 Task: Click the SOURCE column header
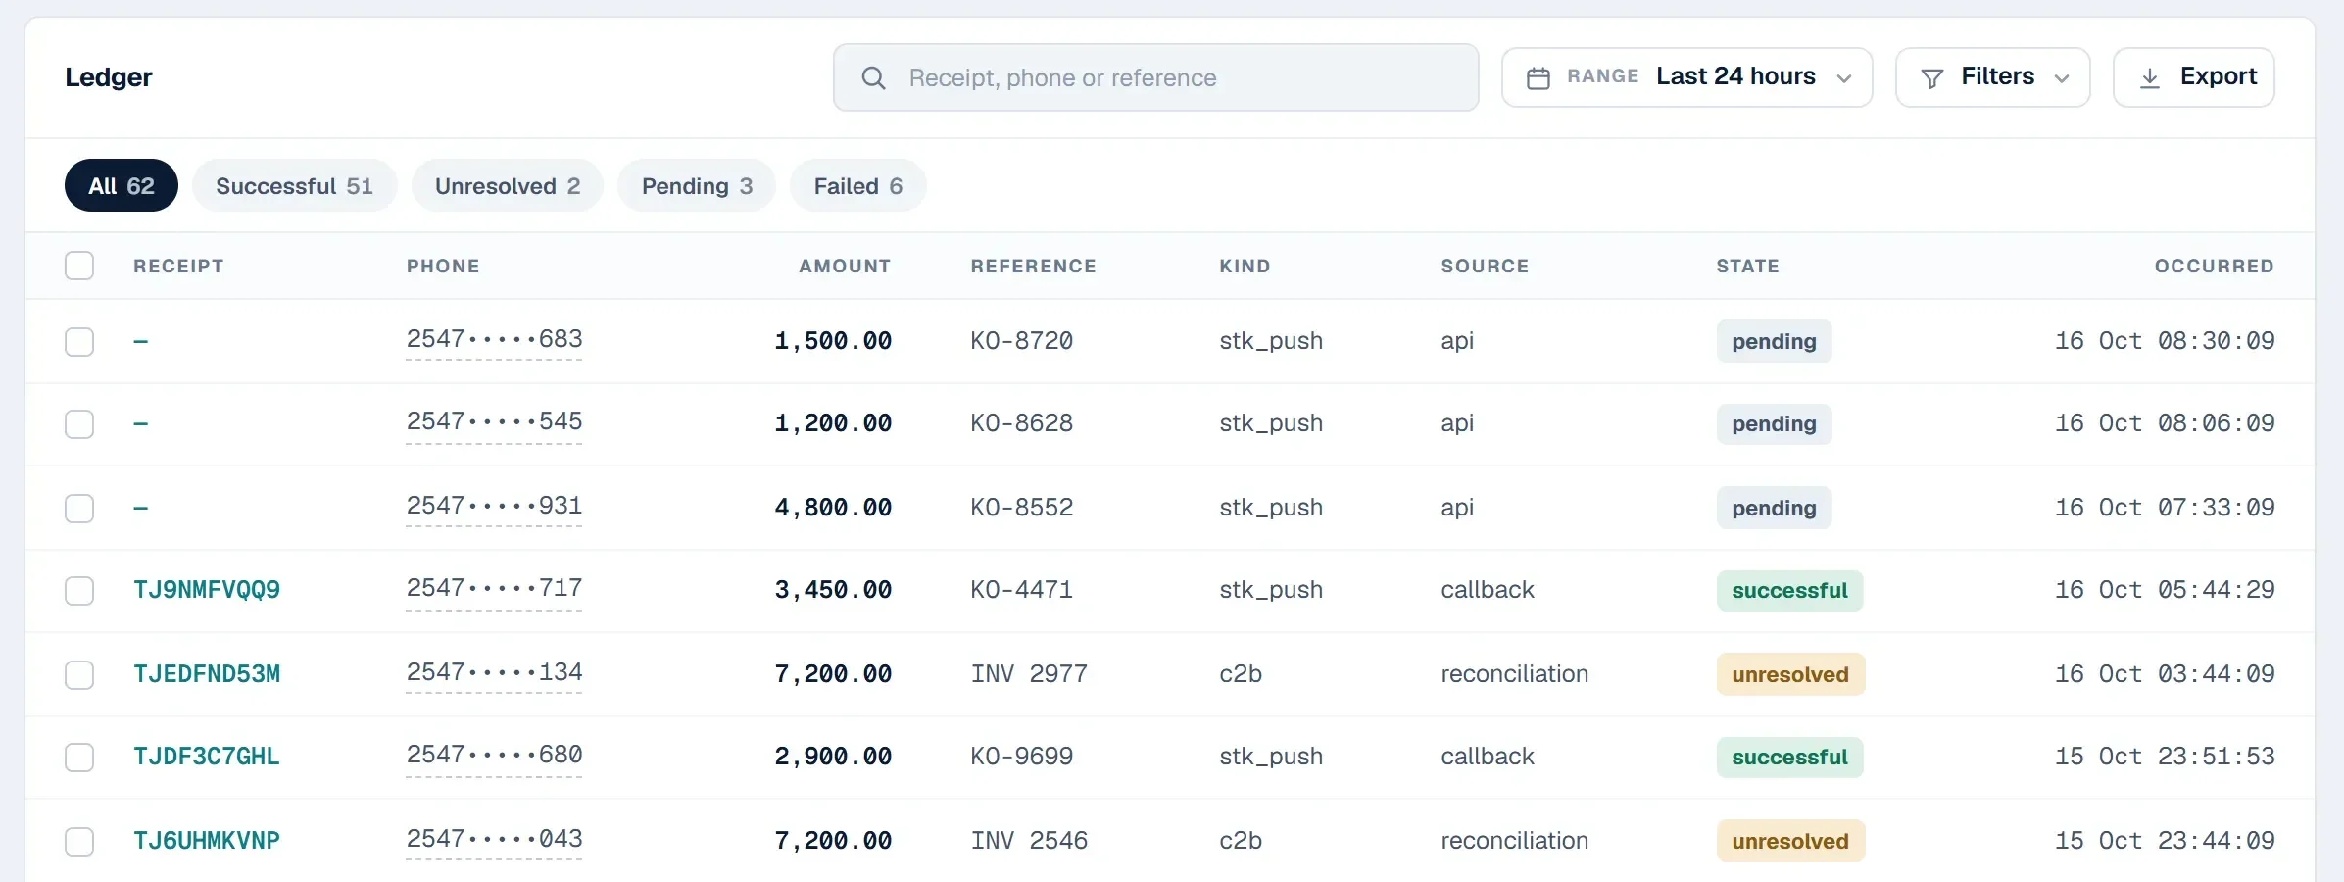[1485, 266]
